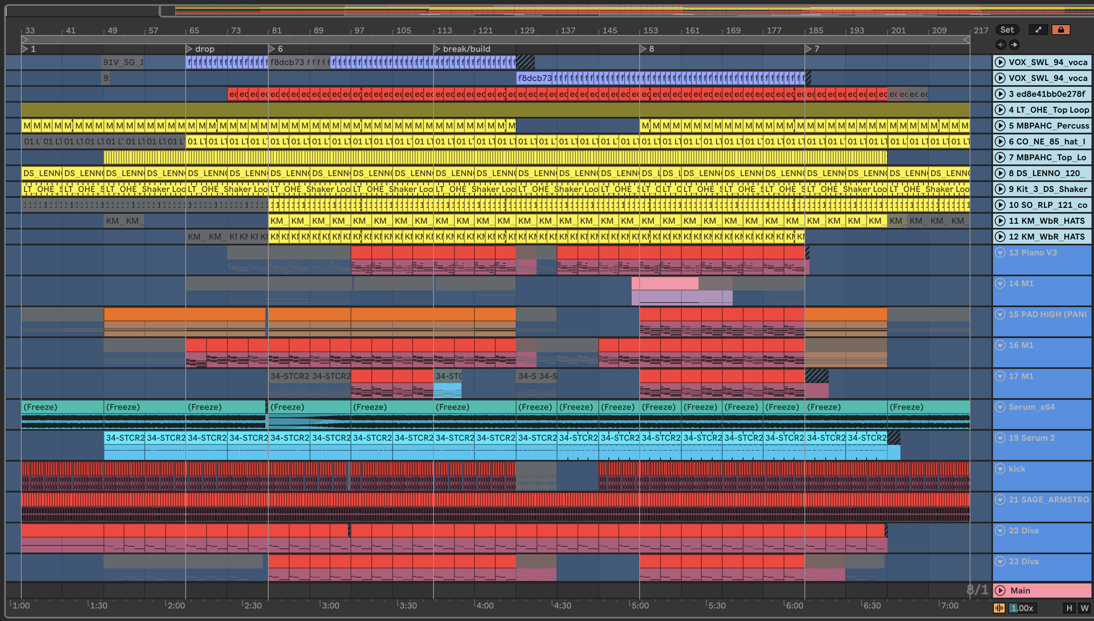Click 5:00 on the bottom time ruler
The image size is (1094, 621).
tap(640, 605)
